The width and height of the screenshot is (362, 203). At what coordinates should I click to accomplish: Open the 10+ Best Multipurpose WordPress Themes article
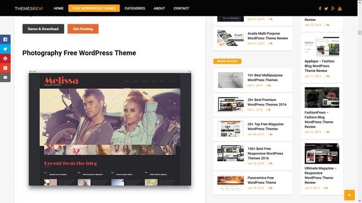point(265,78)
